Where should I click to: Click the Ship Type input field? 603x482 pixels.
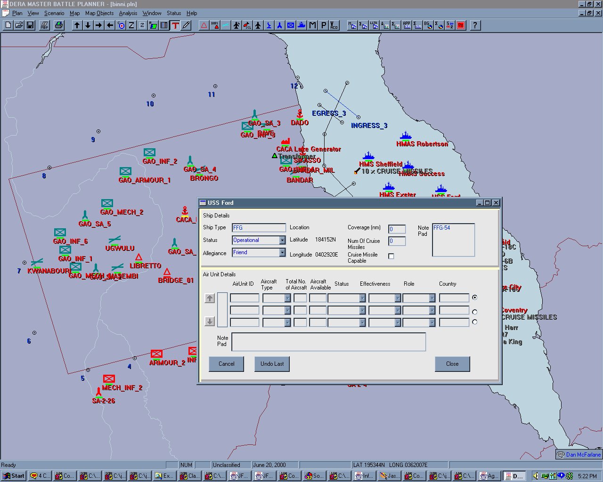pyautogui.click(x=259, y=228)
